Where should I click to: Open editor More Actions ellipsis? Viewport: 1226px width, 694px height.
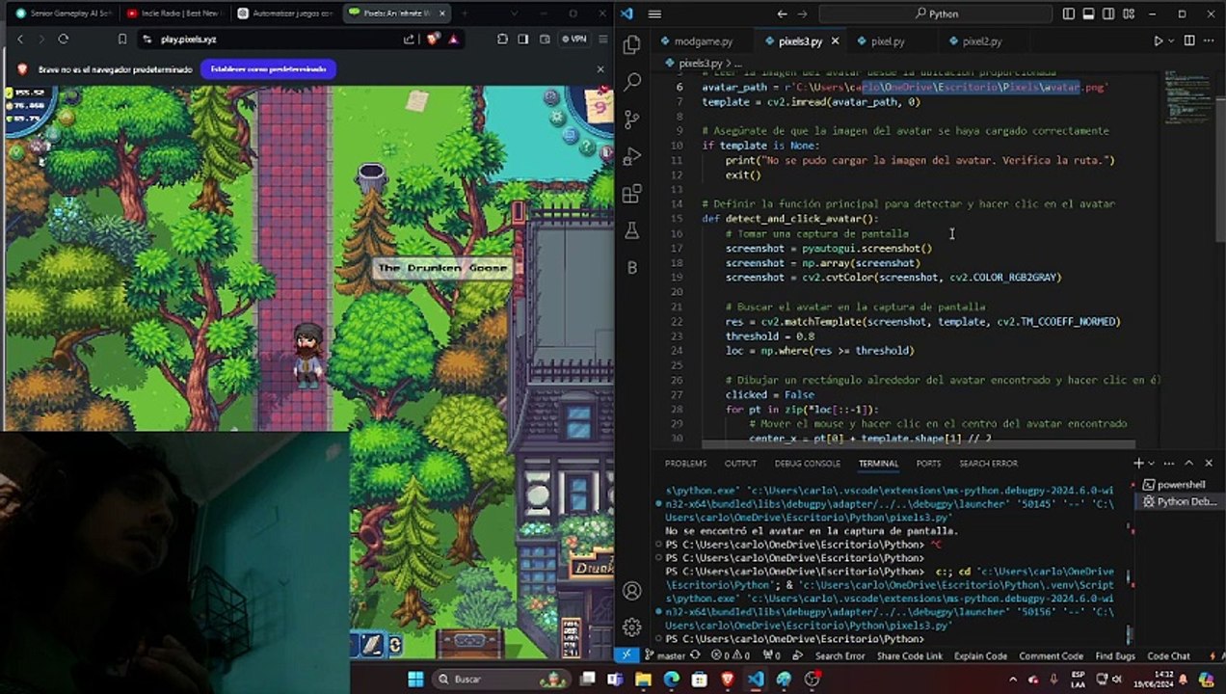tap(1209, 41)
